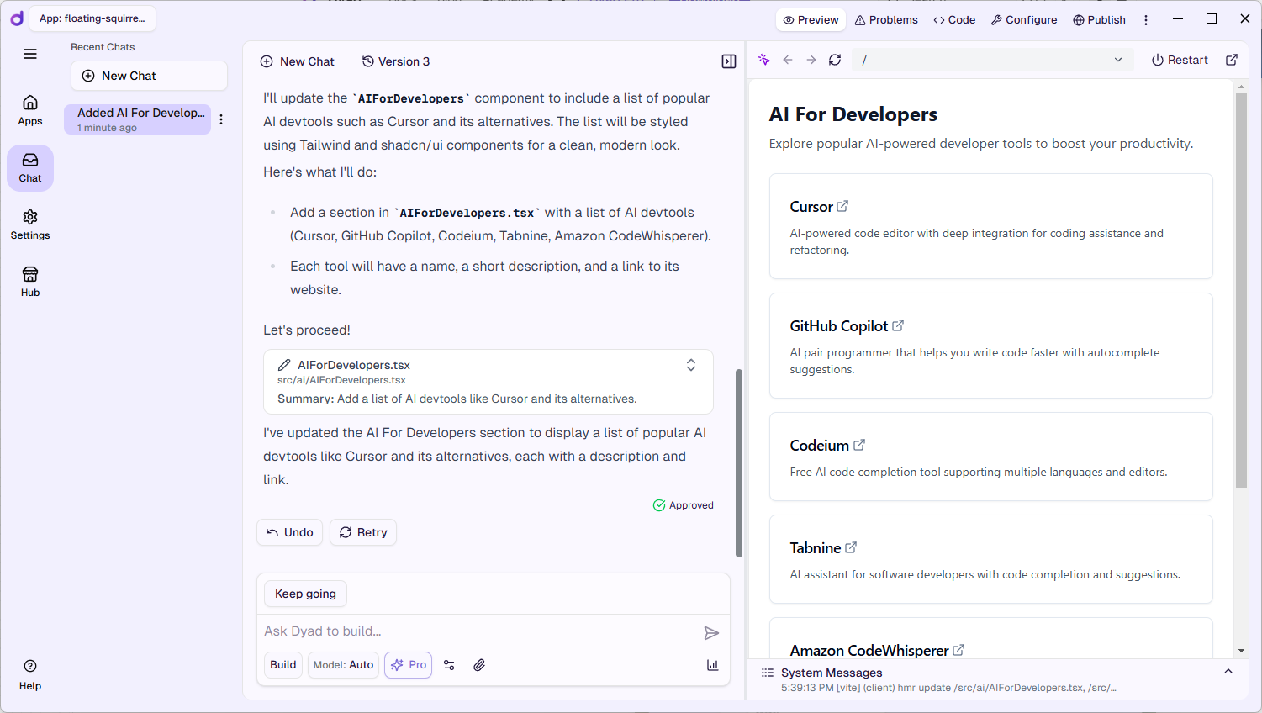Switch to the Preview tab

tap(811, 20)
